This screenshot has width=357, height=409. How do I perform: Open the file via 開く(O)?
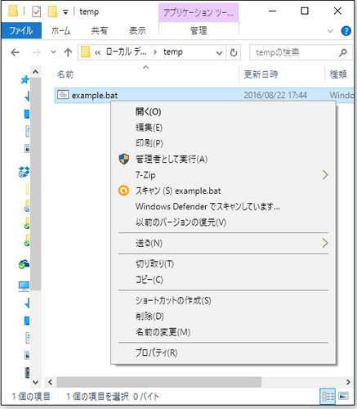coord(223,111)
